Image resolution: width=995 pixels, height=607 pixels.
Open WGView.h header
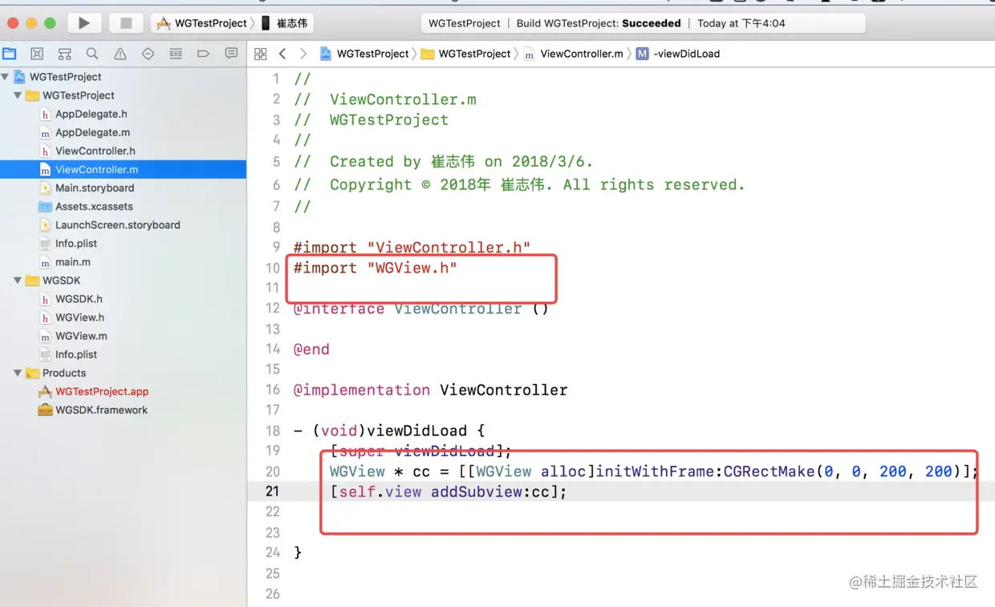tap(79, 318)
